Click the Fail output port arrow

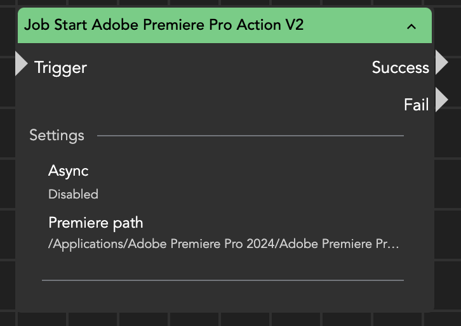click(x=442, y=100)
